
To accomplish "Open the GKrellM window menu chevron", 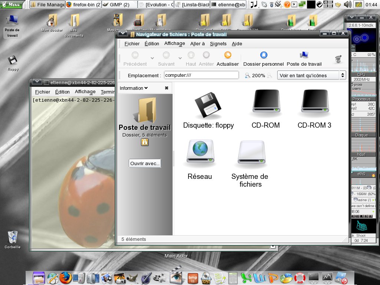I will [x=351, y=17].
